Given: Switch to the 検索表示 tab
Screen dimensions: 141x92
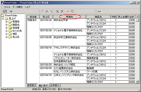Looking at the screenshot, I should pos(32,85).
